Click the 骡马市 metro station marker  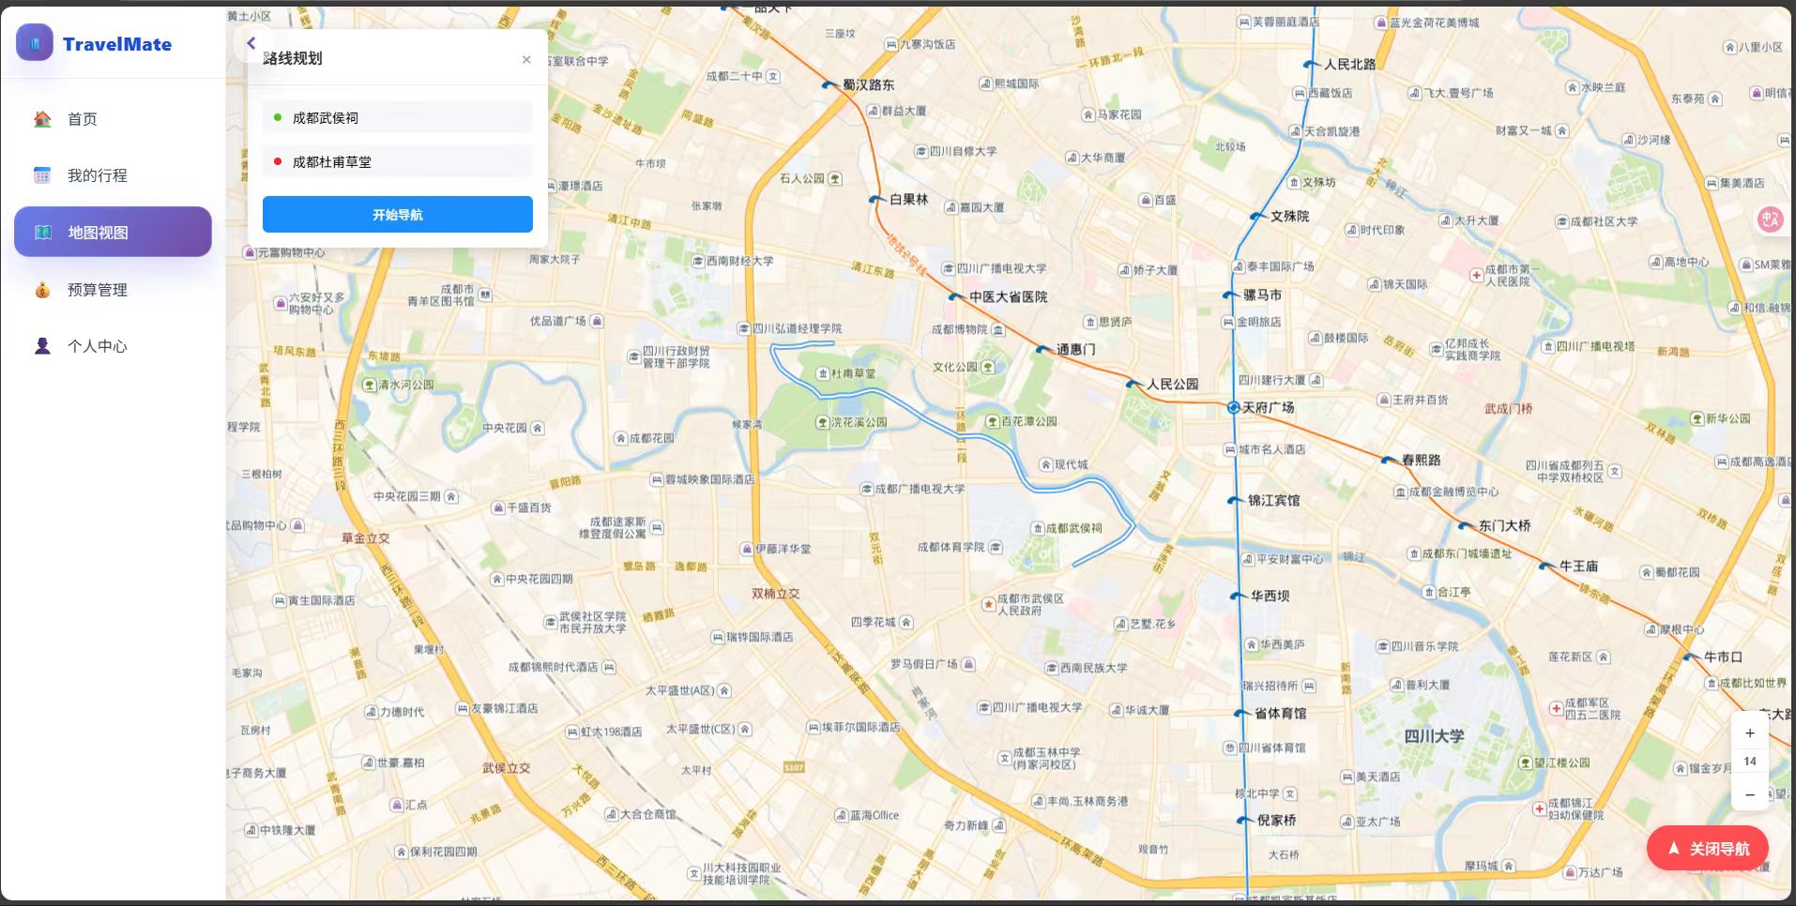tap(1229, 294)
